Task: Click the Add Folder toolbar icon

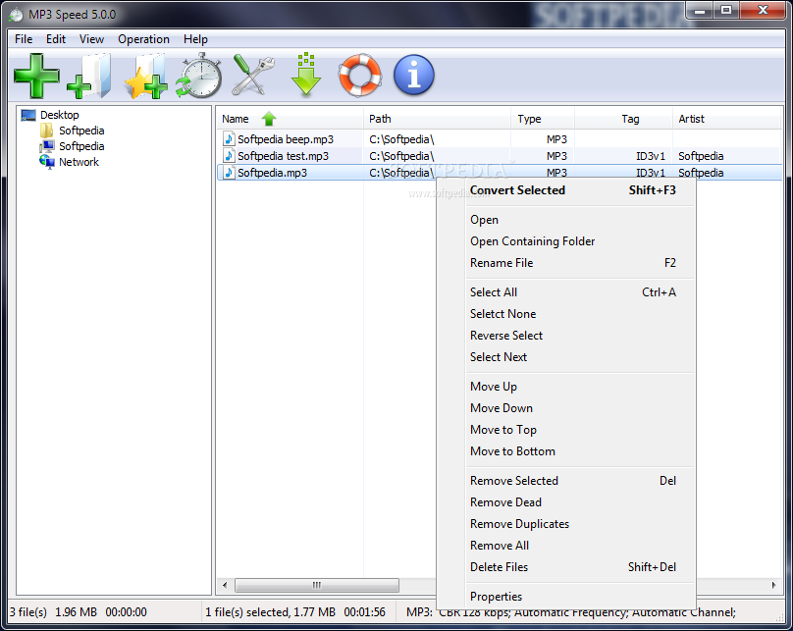Action: point(89,76)
